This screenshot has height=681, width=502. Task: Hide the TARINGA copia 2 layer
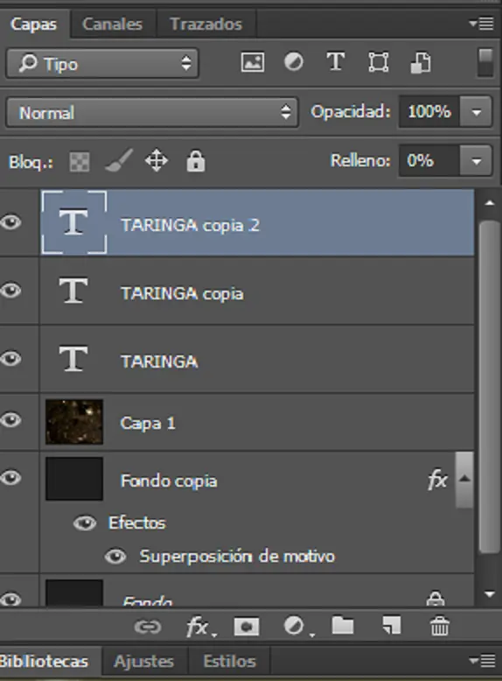[x=11, y=223]
